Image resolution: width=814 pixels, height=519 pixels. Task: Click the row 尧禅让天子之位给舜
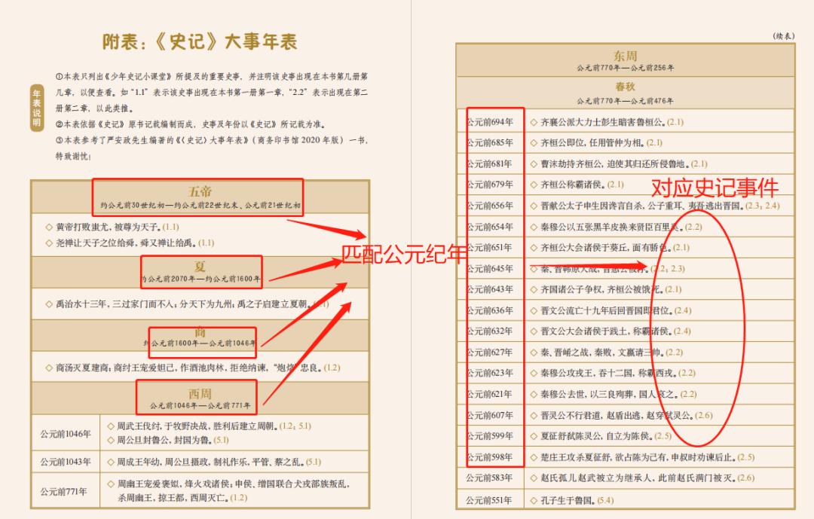(x=130, y=243)
